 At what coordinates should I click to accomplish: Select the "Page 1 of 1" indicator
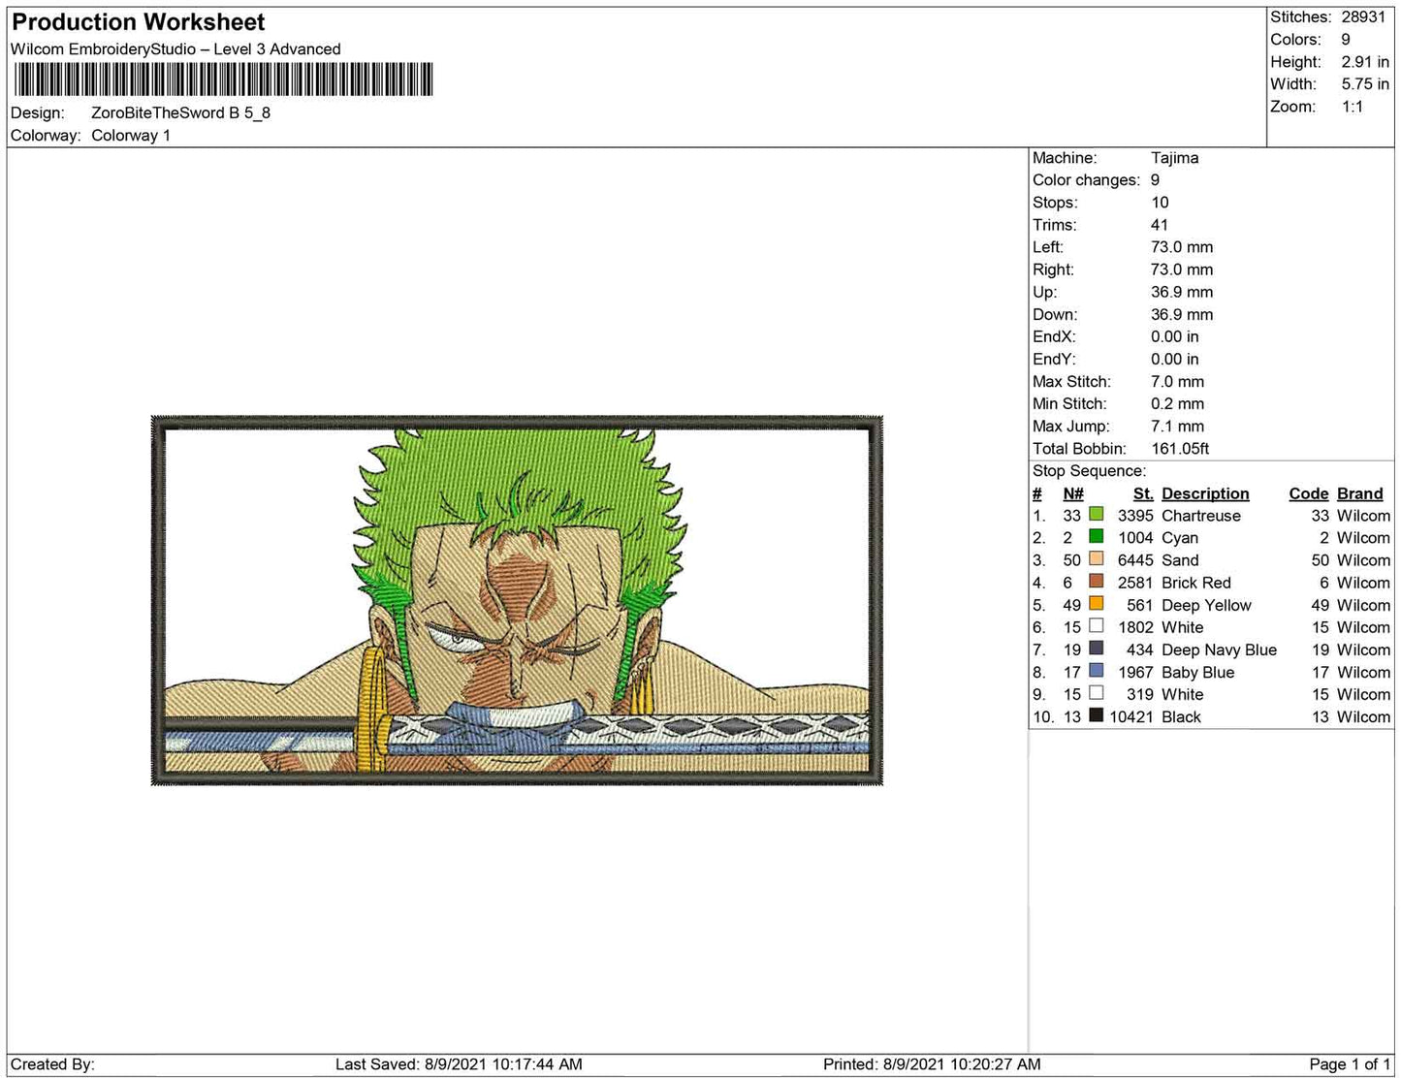click(1350, 1064)
